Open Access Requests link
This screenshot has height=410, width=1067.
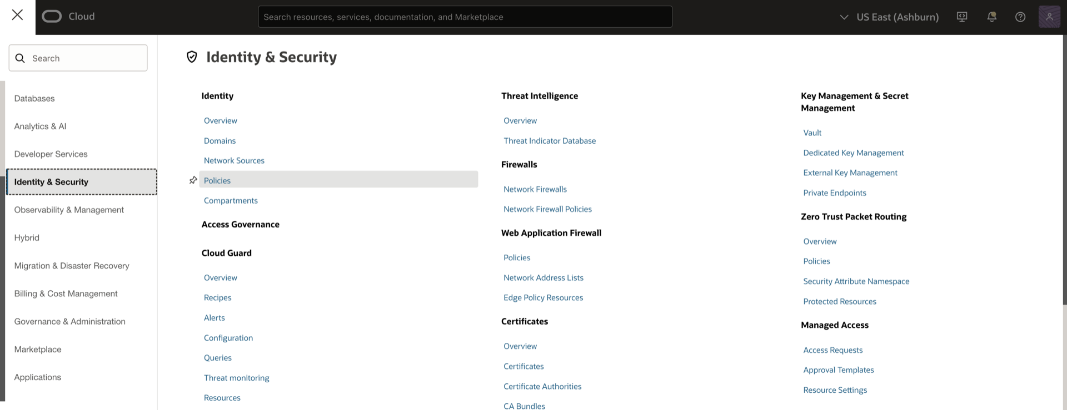pos(832,350)
